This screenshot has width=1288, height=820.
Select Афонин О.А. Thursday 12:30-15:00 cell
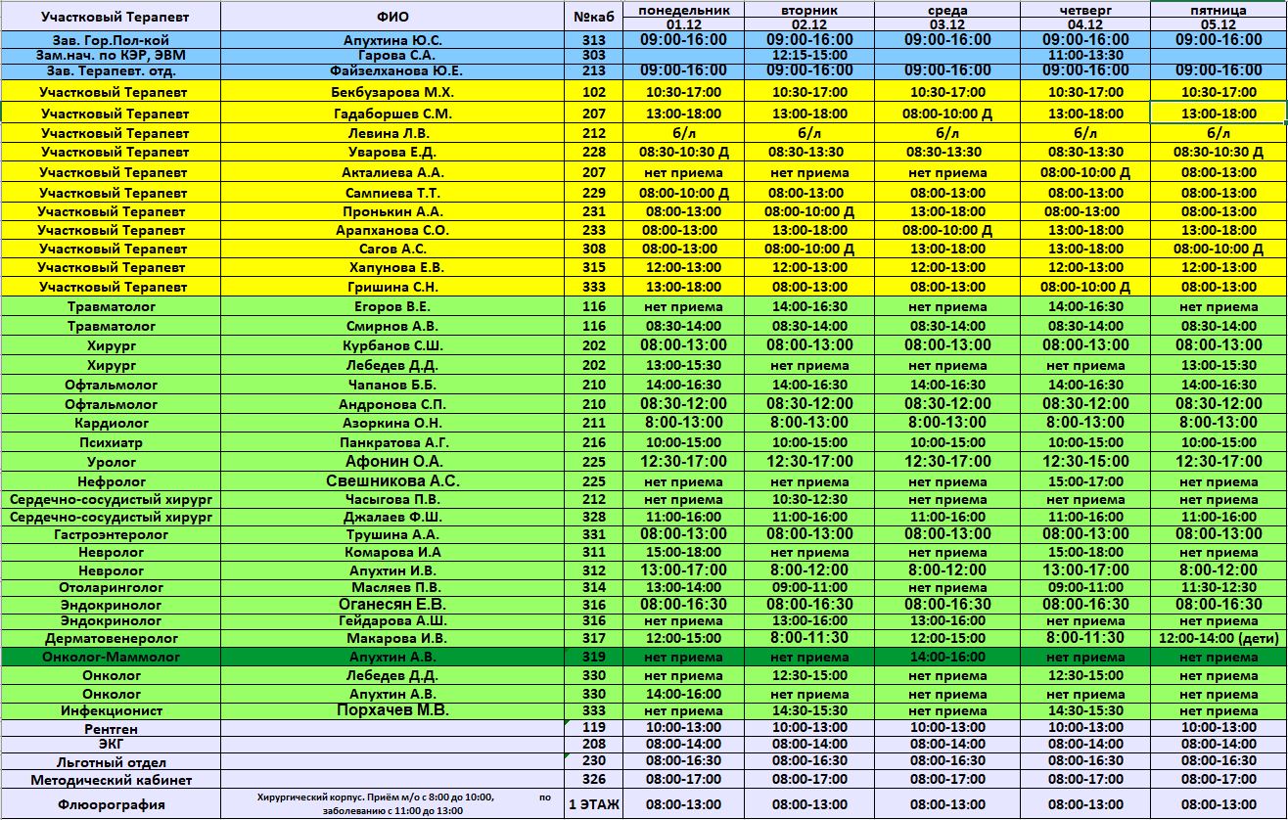point(1085,461)
